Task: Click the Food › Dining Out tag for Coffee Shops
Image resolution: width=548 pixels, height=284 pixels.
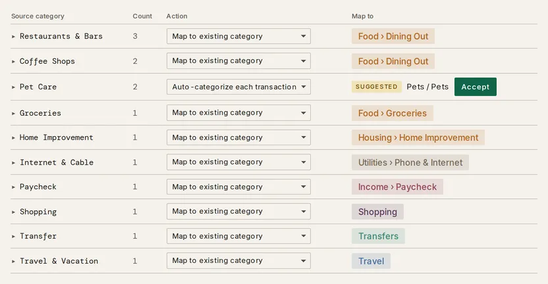Action: 393,61
